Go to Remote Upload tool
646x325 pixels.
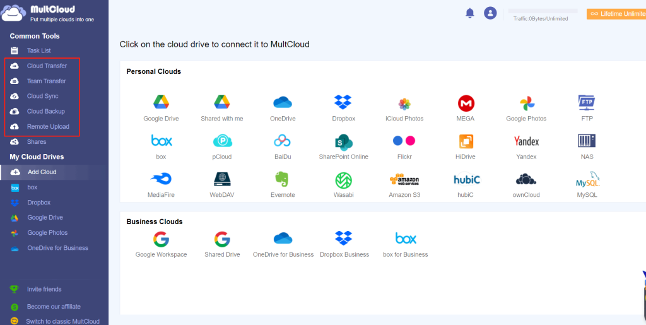click(48, 126)
